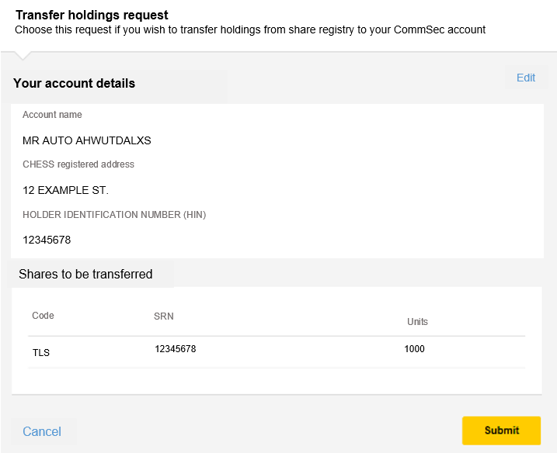Click the triangular pointer under the header
This screenshot has height=453, width=557.
(23, 56)
